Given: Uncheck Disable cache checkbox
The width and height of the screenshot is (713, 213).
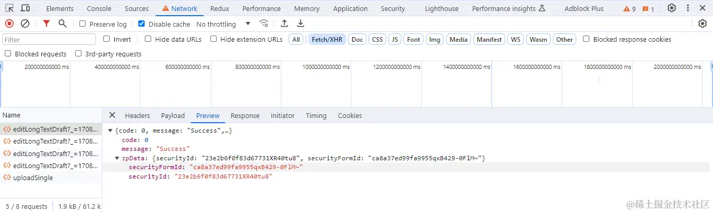Looking at the screenshot, I should 141,24.
